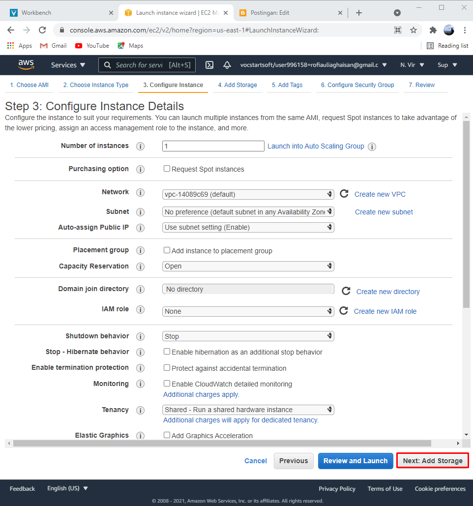Viewport: 473px width, 506px height.
Task: Check Protect against accidental termination
Action: coord(167,367)
